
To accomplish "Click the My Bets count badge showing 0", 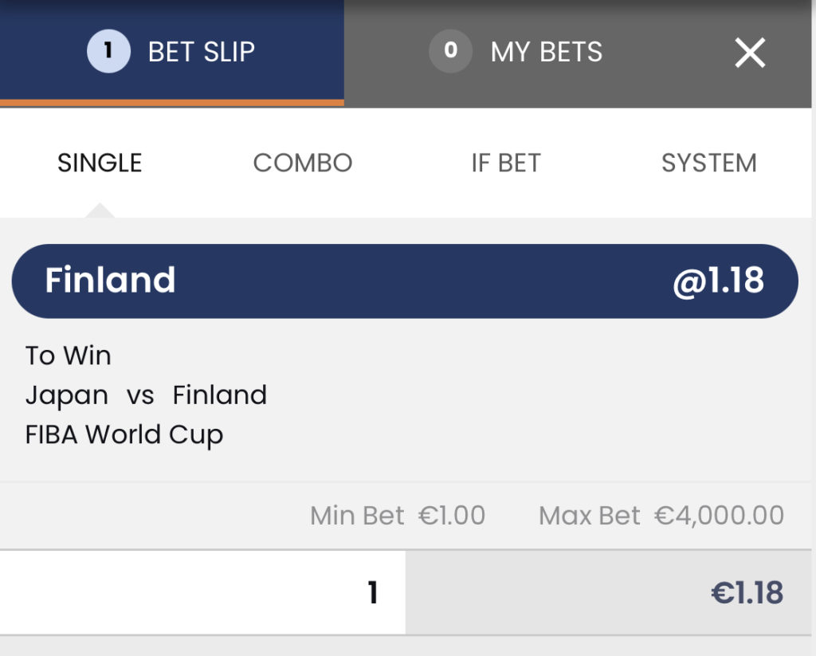I will click(450, 52).
